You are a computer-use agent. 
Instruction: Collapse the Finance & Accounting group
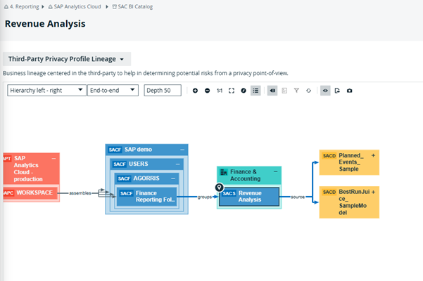coord(275,171)
